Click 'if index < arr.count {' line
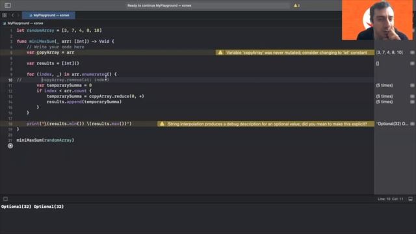 pyautogui.click(x=64, y=91)
